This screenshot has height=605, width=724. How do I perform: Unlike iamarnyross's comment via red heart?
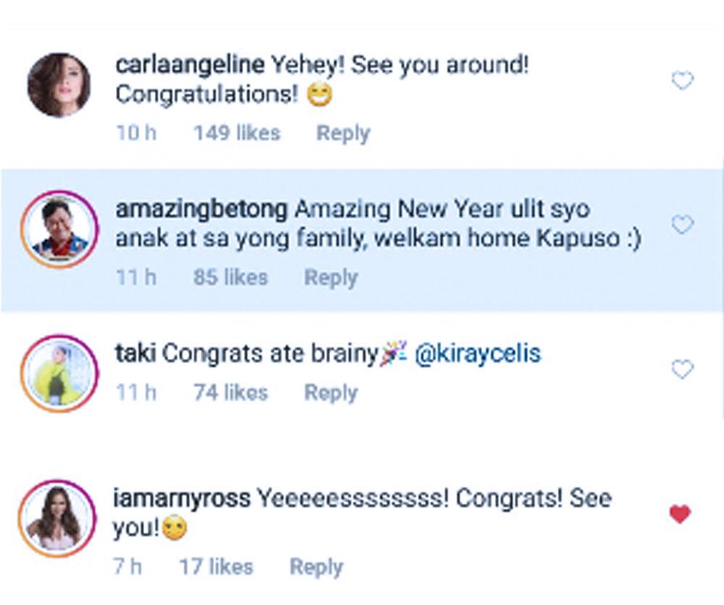point(680,515)
